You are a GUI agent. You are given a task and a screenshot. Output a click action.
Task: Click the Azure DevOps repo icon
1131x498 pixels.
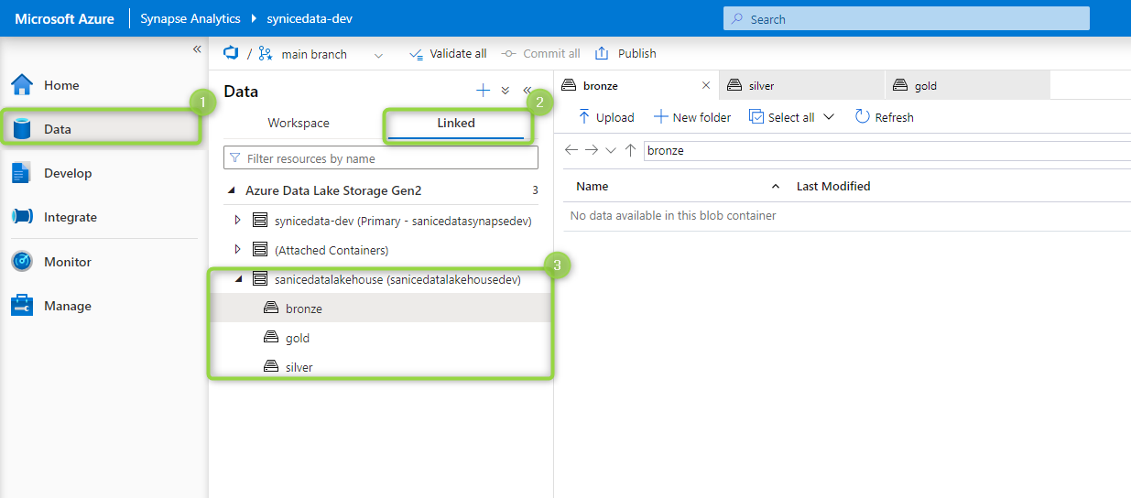pyautogui.click(x=231, y=53)
